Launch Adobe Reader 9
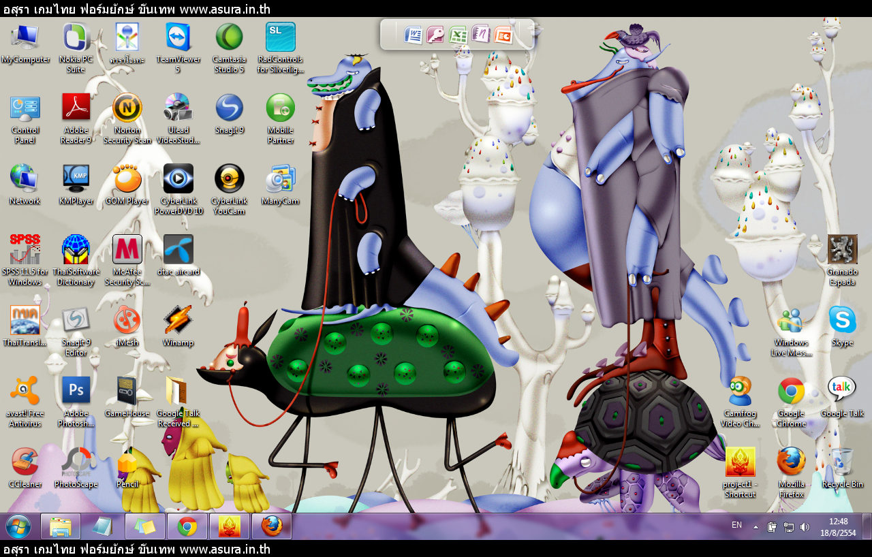 pyautogui.click(x=76, y=119)
